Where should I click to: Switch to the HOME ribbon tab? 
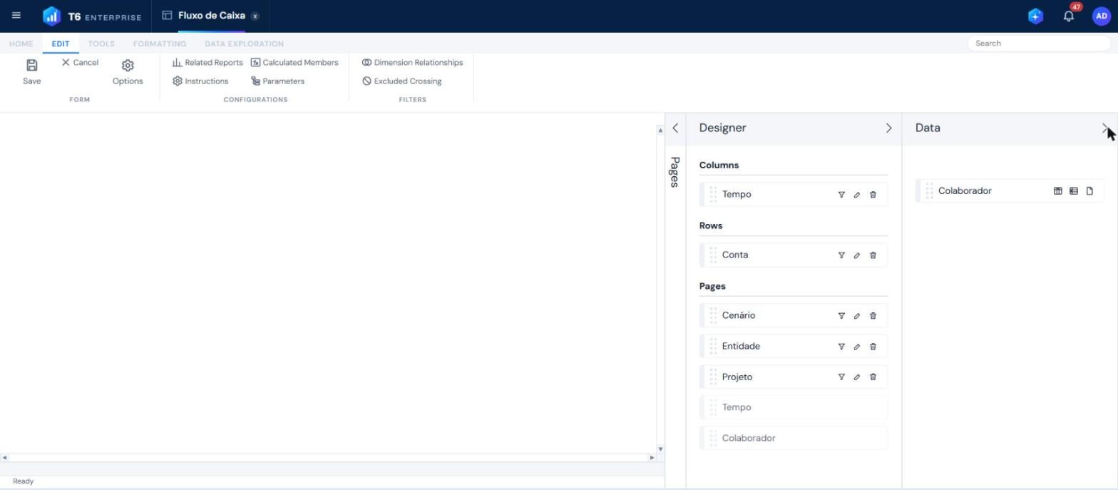coord(21,44)
